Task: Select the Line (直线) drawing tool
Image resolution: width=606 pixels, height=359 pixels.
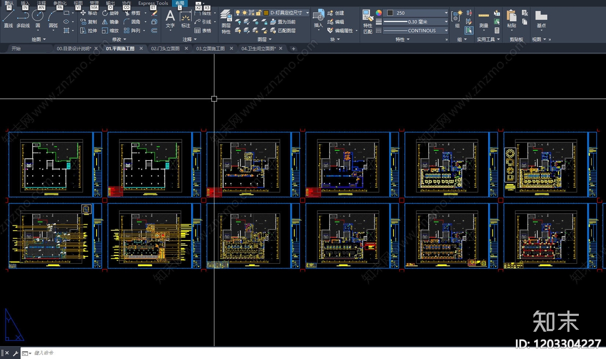Action: [8, 19]
